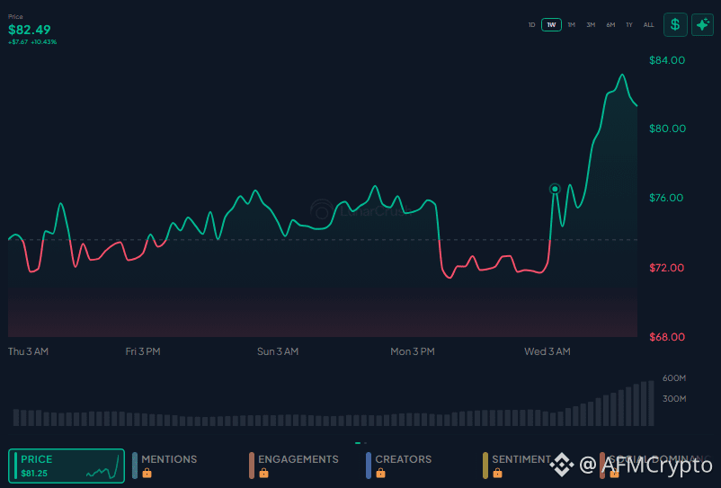Click the lock icon under SENTIMENT
721x488 pixels.
click(497, 473)
